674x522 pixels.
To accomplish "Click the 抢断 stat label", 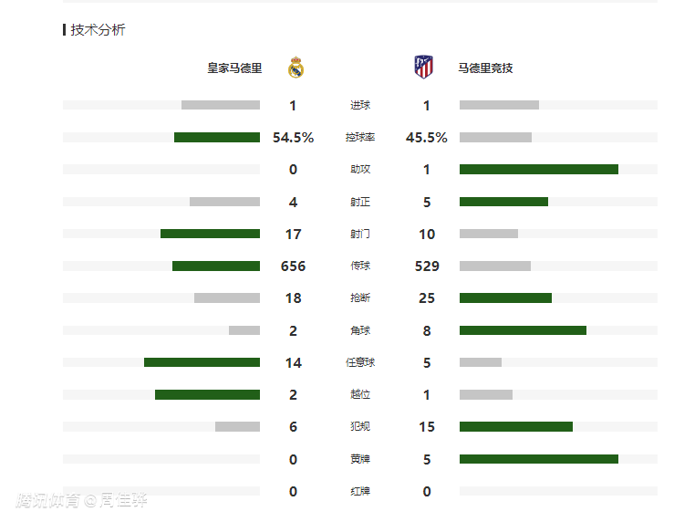I will [x=360, y=298].
